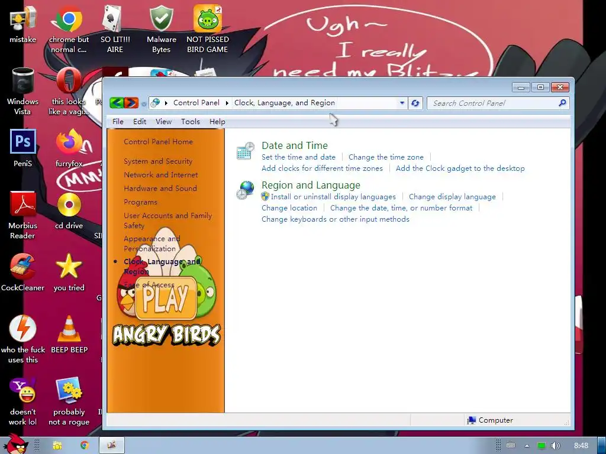Launch 'NOT PISSED BIRD GAME' icon

[208, 28]
